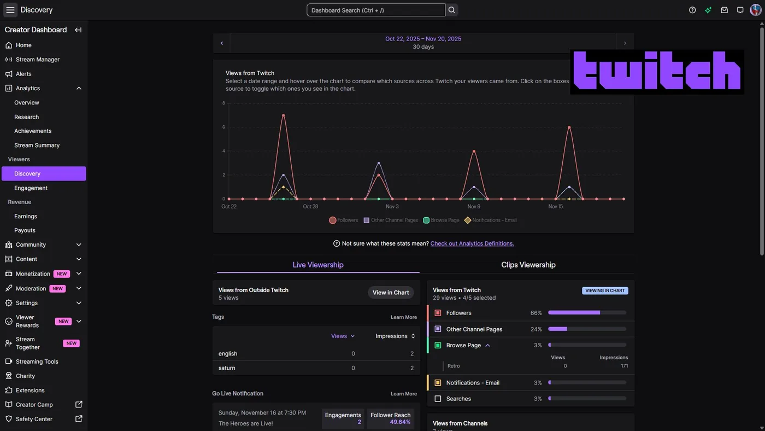This screenshot has height=431, width=765.
Task: Uncheck the Other Channel Pages checkbox
Action: [438, 329]
